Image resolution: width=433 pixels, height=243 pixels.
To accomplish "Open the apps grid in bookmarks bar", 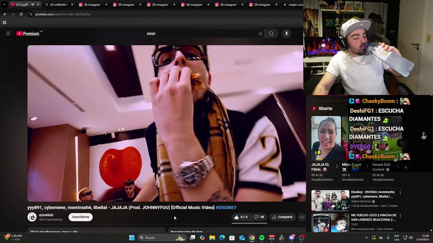I will (4, 23).
